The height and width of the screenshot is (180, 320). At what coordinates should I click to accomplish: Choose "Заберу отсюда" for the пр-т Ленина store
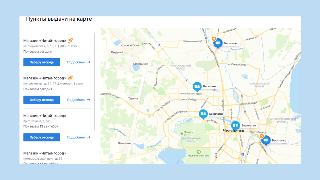pyautogui.click(x=42, y=137)
